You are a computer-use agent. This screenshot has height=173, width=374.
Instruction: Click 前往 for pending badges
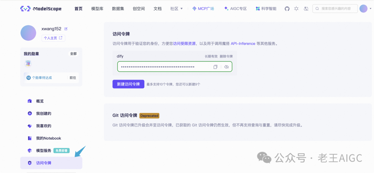(73, 78)
